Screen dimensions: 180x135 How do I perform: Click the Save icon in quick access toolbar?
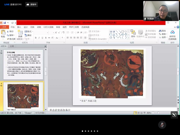click(5, 23)
